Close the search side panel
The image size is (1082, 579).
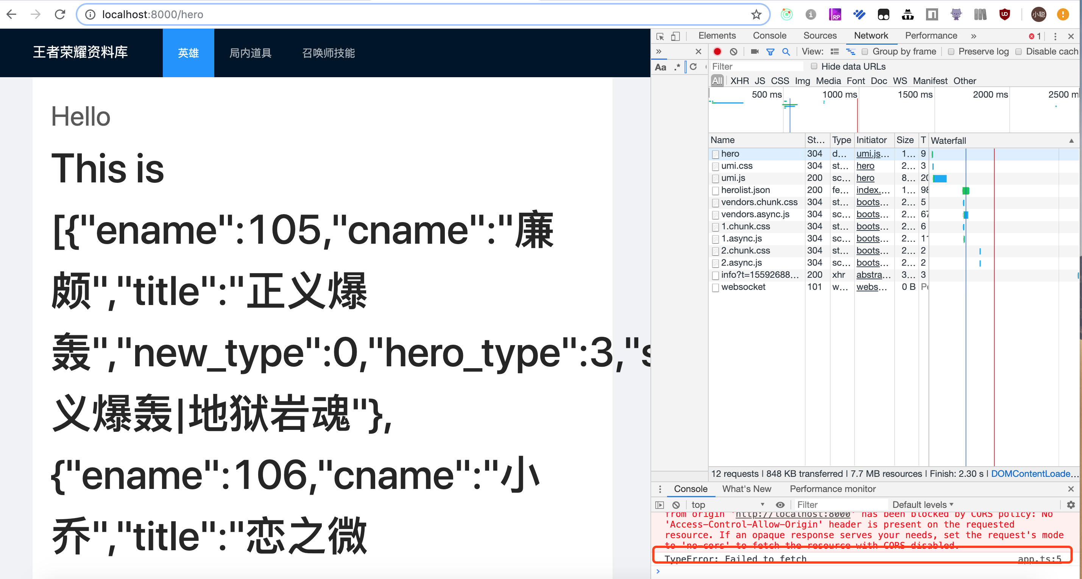tap(698, 51)
